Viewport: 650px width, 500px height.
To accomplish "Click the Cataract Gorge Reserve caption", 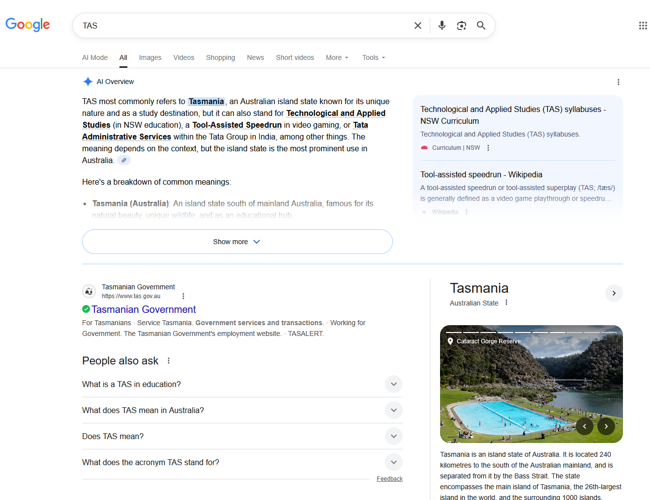I will tap(489, 341).
